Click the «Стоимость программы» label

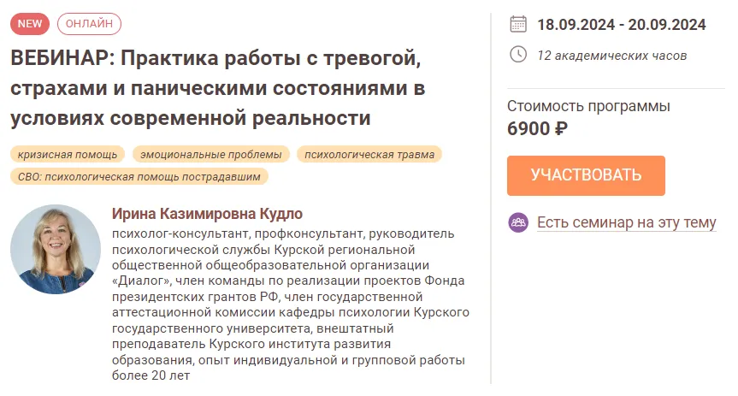tap(588, 107)
